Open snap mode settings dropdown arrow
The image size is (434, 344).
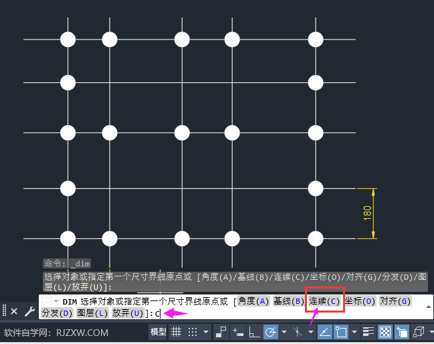tap(206, 331)
